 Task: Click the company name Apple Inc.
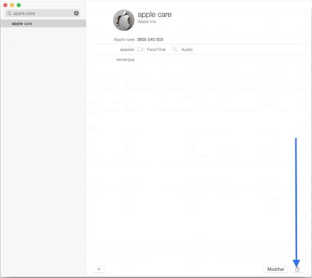point(147,21)
